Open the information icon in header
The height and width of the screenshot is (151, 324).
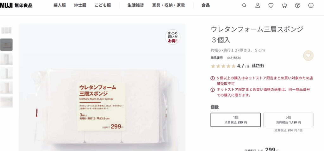point(311,6)
